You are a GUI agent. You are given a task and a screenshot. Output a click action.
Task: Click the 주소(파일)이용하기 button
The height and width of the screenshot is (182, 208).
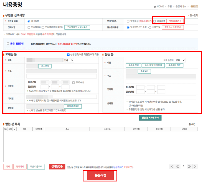click(x=153, y=65)
